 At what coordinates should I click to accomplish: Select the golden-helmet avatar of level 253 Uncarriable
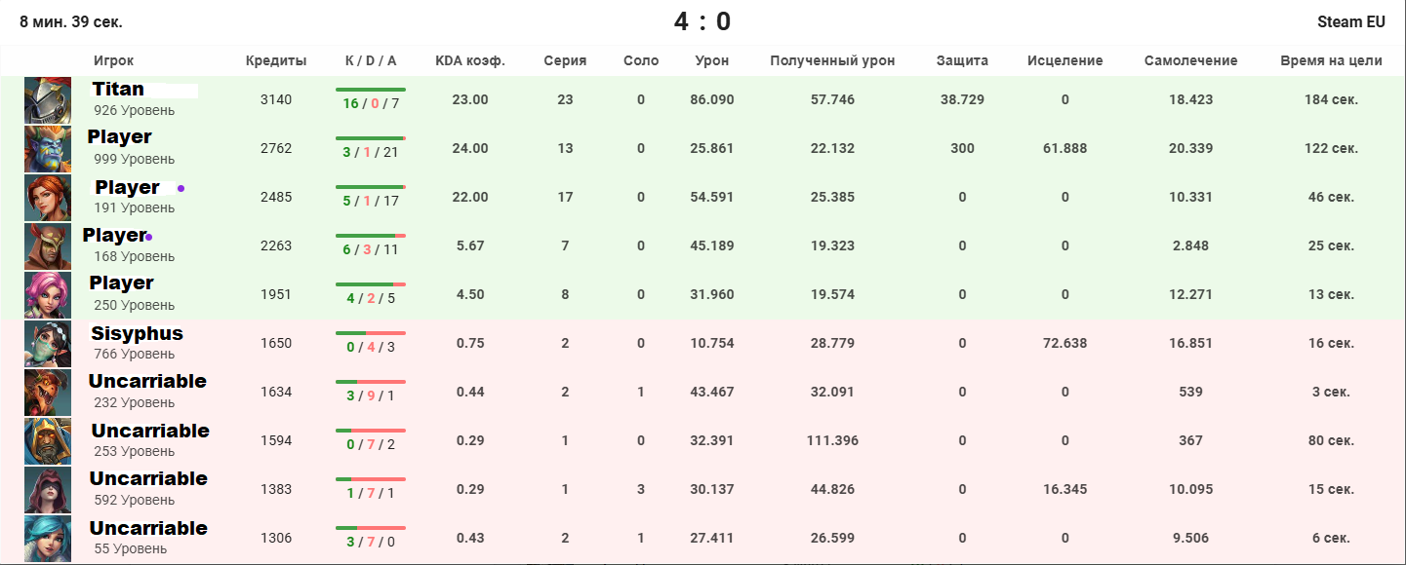48,441
